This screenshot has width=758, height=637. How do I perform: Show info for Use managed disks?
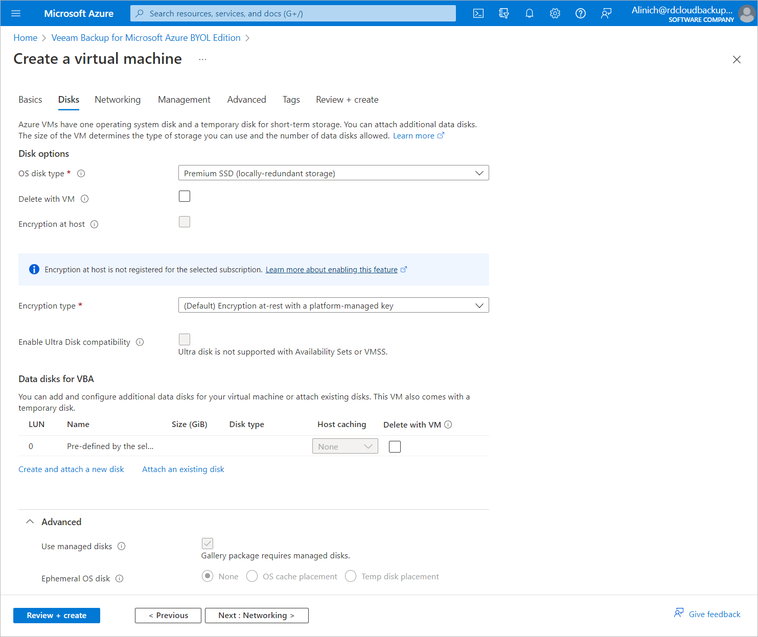click(x=122, y=547)
